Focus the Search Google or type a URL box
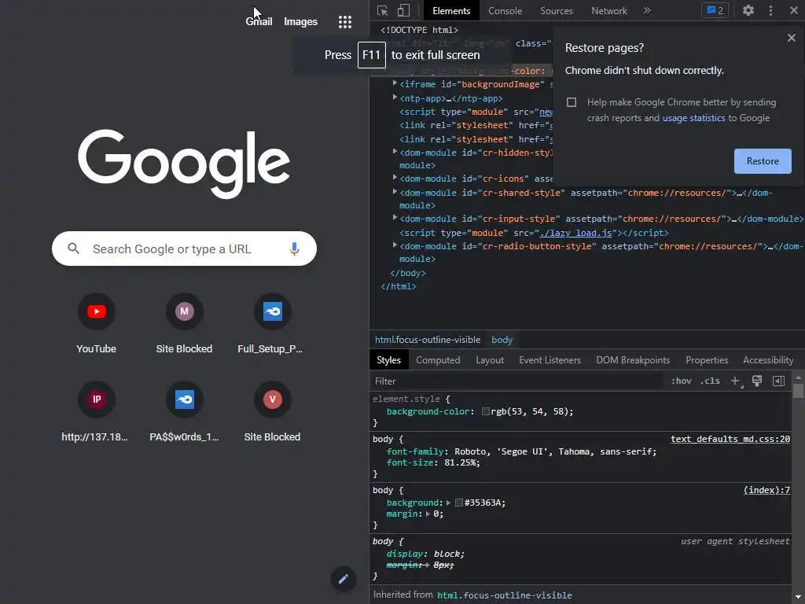 pyautogui.click(x=184, y=249)
